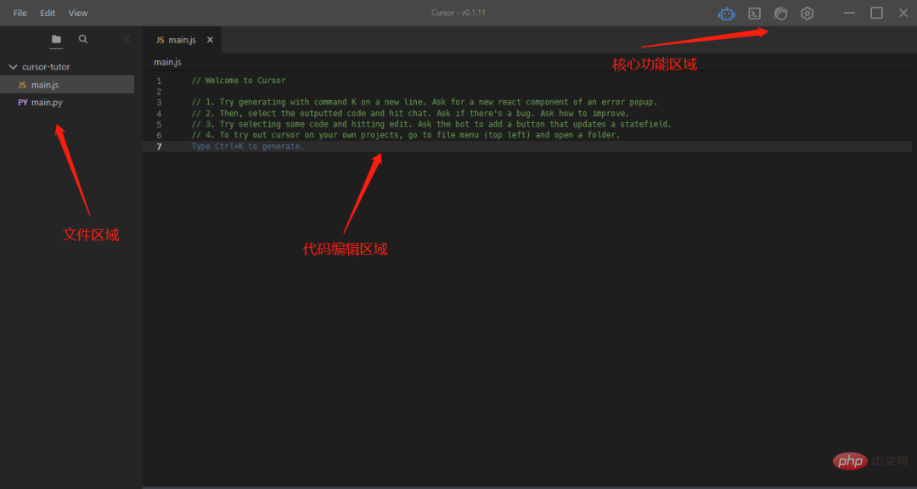Click line 7 'Type Ctrl+K to generate' placeholder
Viewport: 917px width, 489px height.
coord(248,146)
